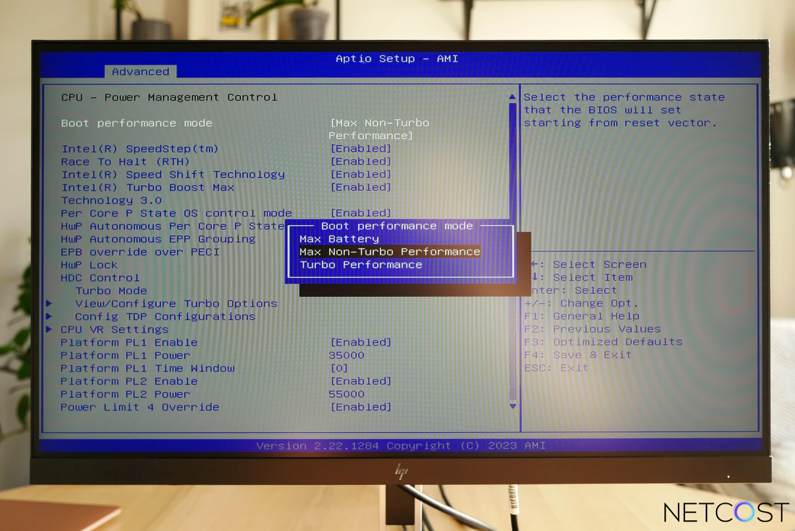795x531 pixels.
Task: Select the Intel(R) SpeedStep(tm) label
Action: (140, 149)
